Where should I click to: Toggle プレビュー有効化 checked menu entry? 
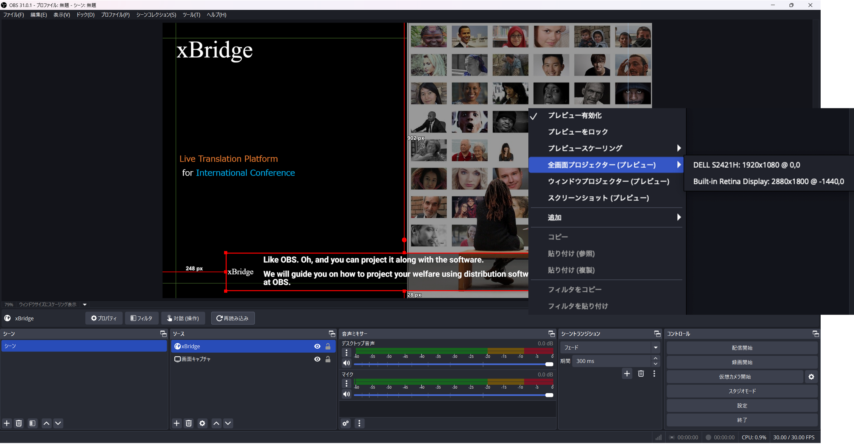coord(575,115)
